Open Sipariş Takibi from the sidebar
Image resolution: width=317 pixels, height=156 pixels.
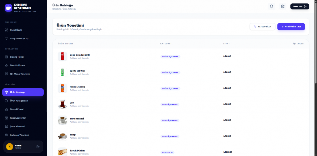[x=17, y=57]
